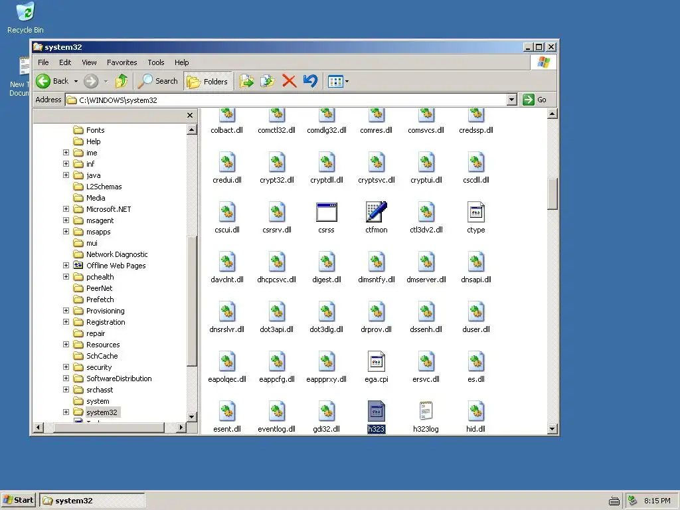Open the Favorites menu

(x=122, y=62)
